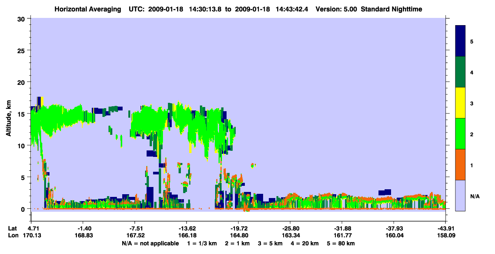Click the altitude tick label 10
The height and width of the screenshot is (254, 495).
click(22, 145)
